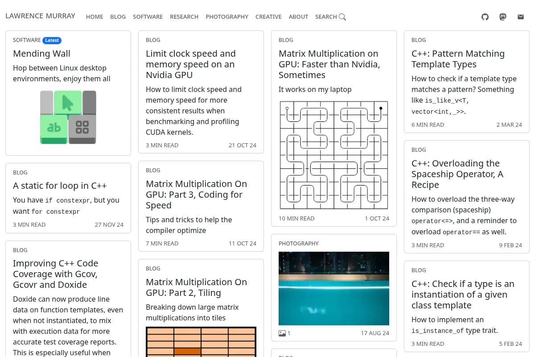
Task: Click the search magnifier icon
Action: [342, 17]
